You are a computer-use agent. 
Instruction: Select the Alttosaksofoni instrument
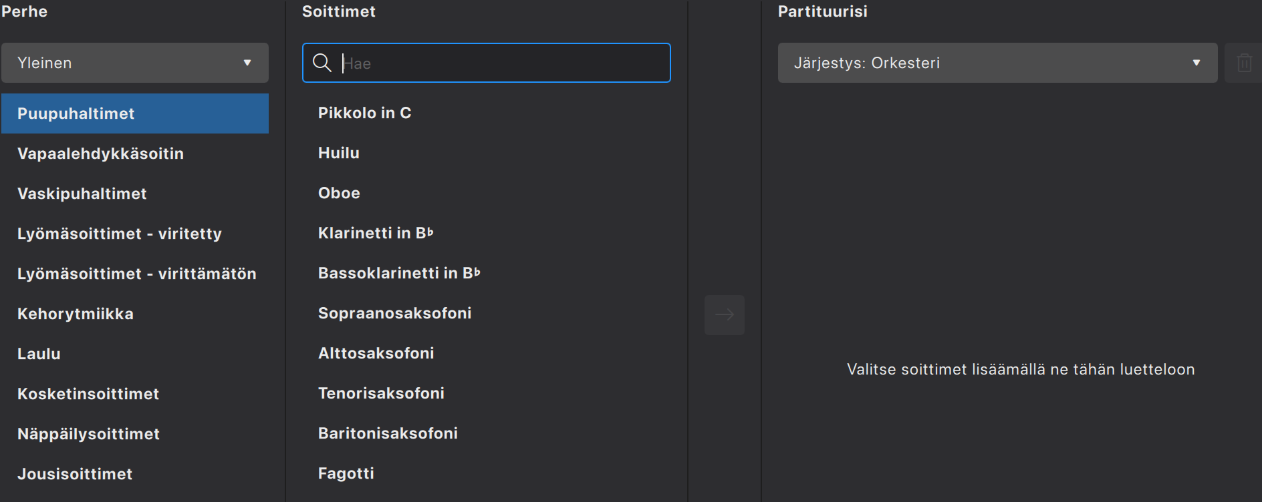(376, 353)
